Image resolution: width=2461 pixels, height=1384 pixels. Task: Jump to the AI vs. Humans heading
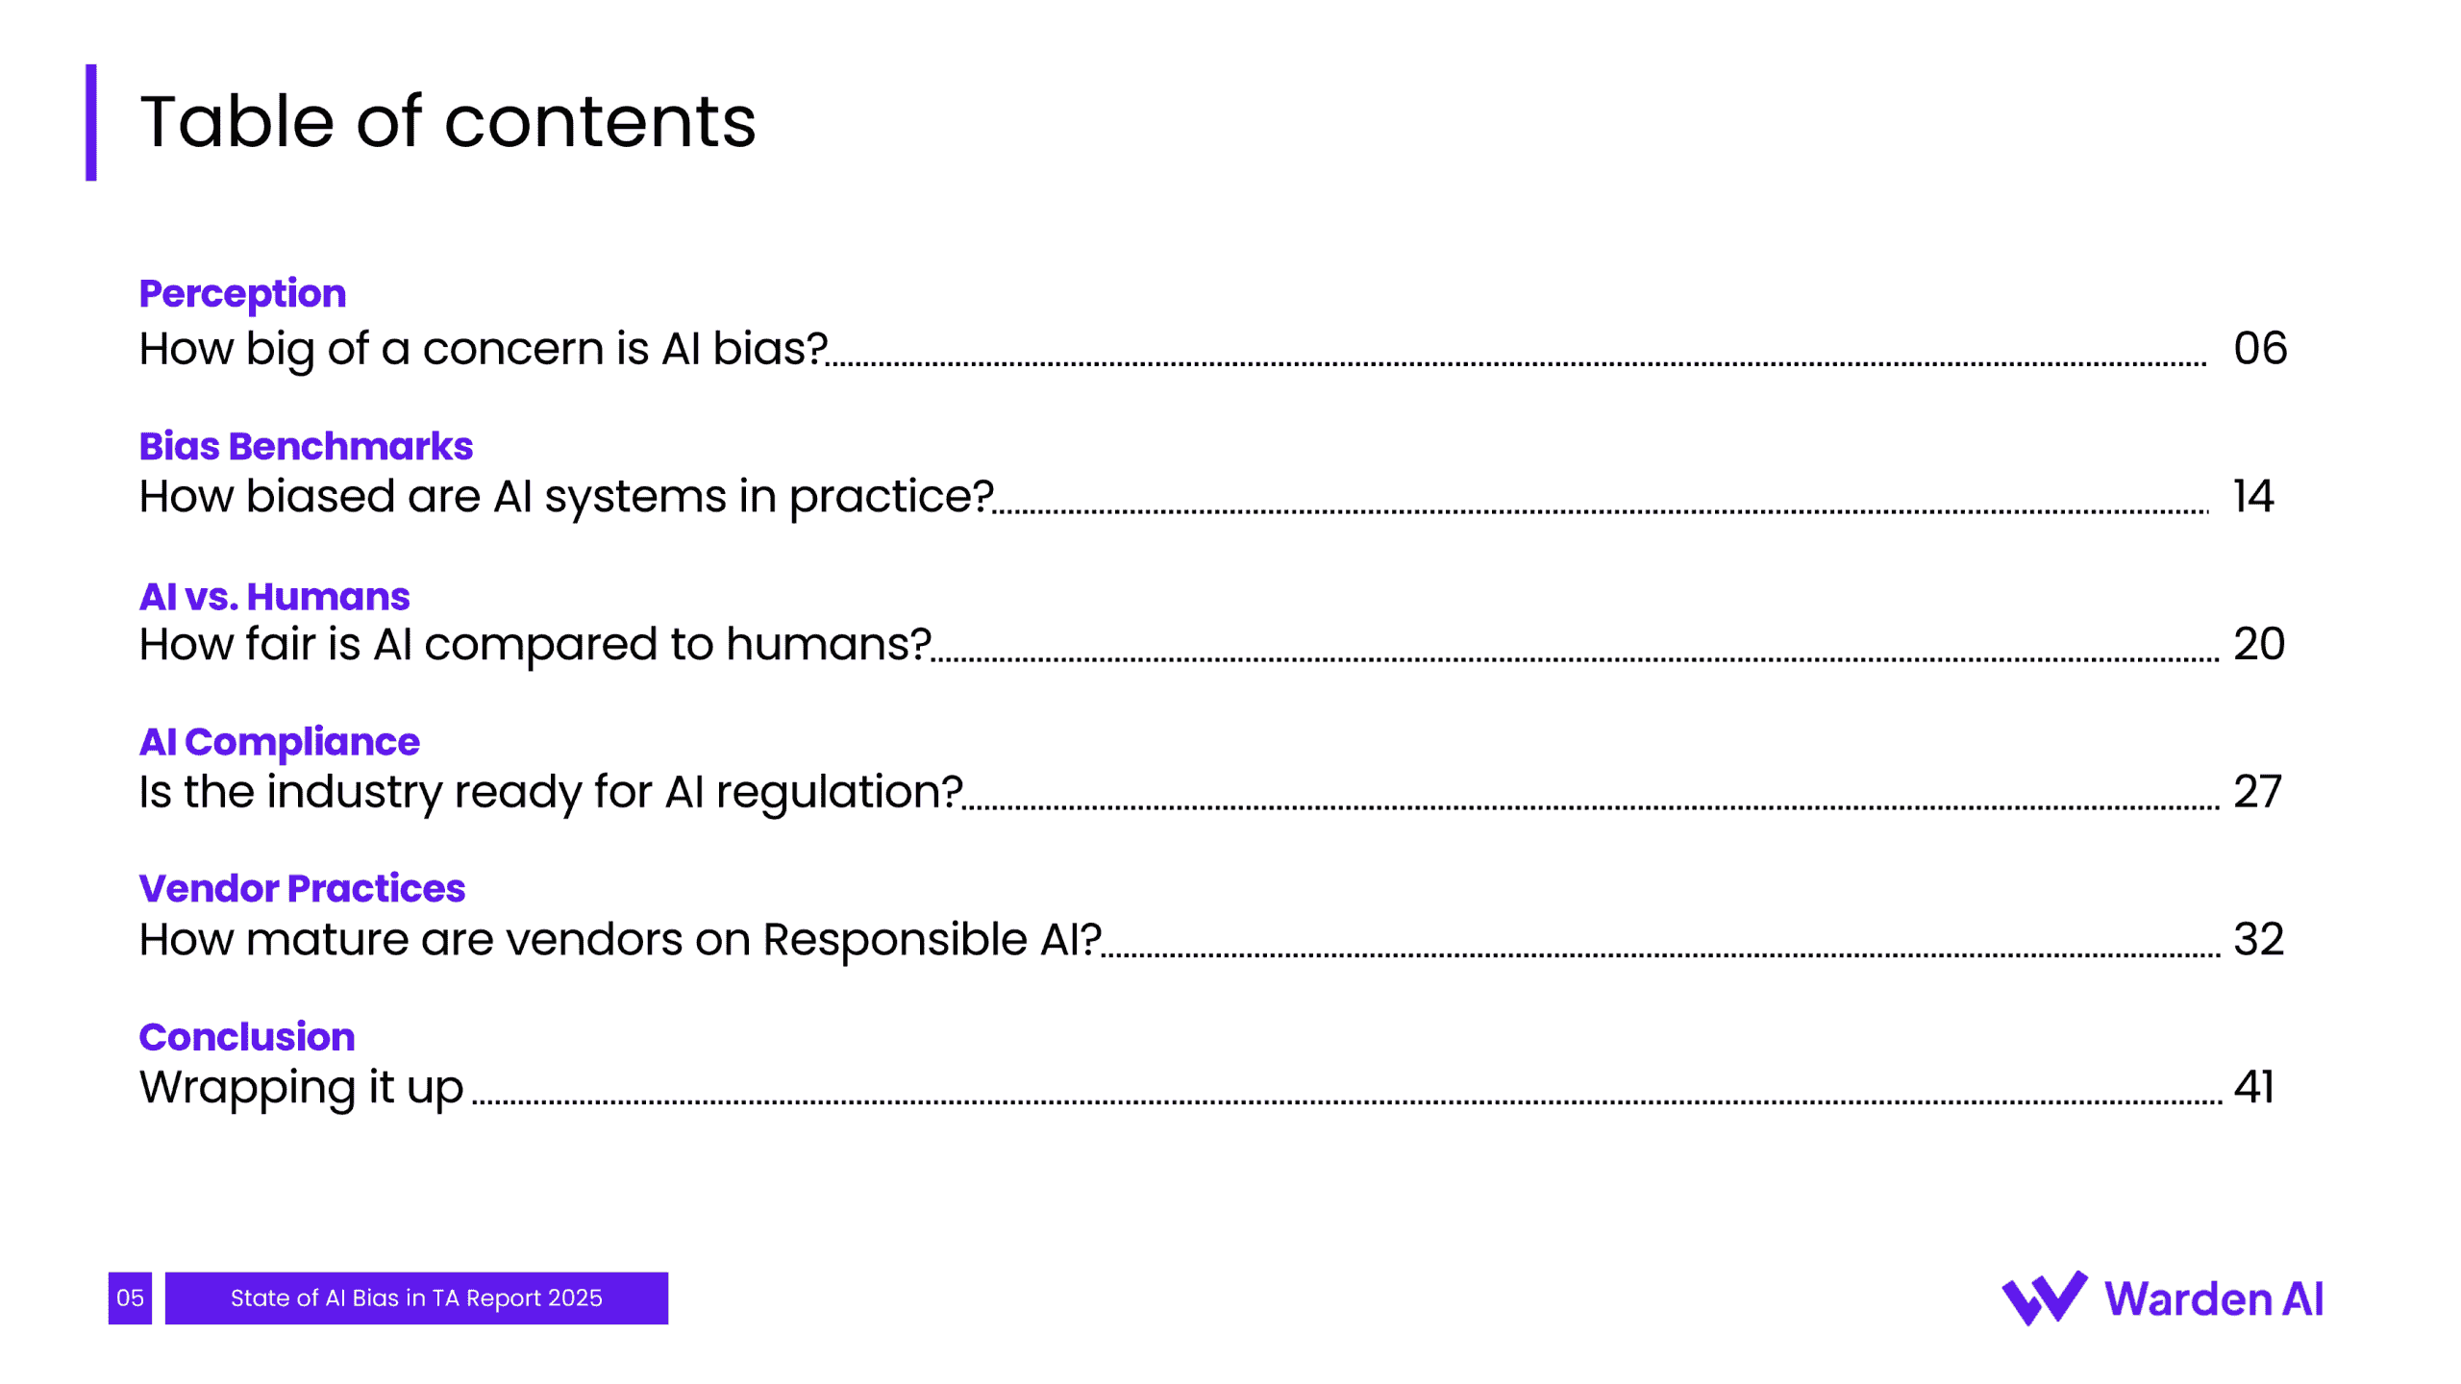(x=274, y=597)
